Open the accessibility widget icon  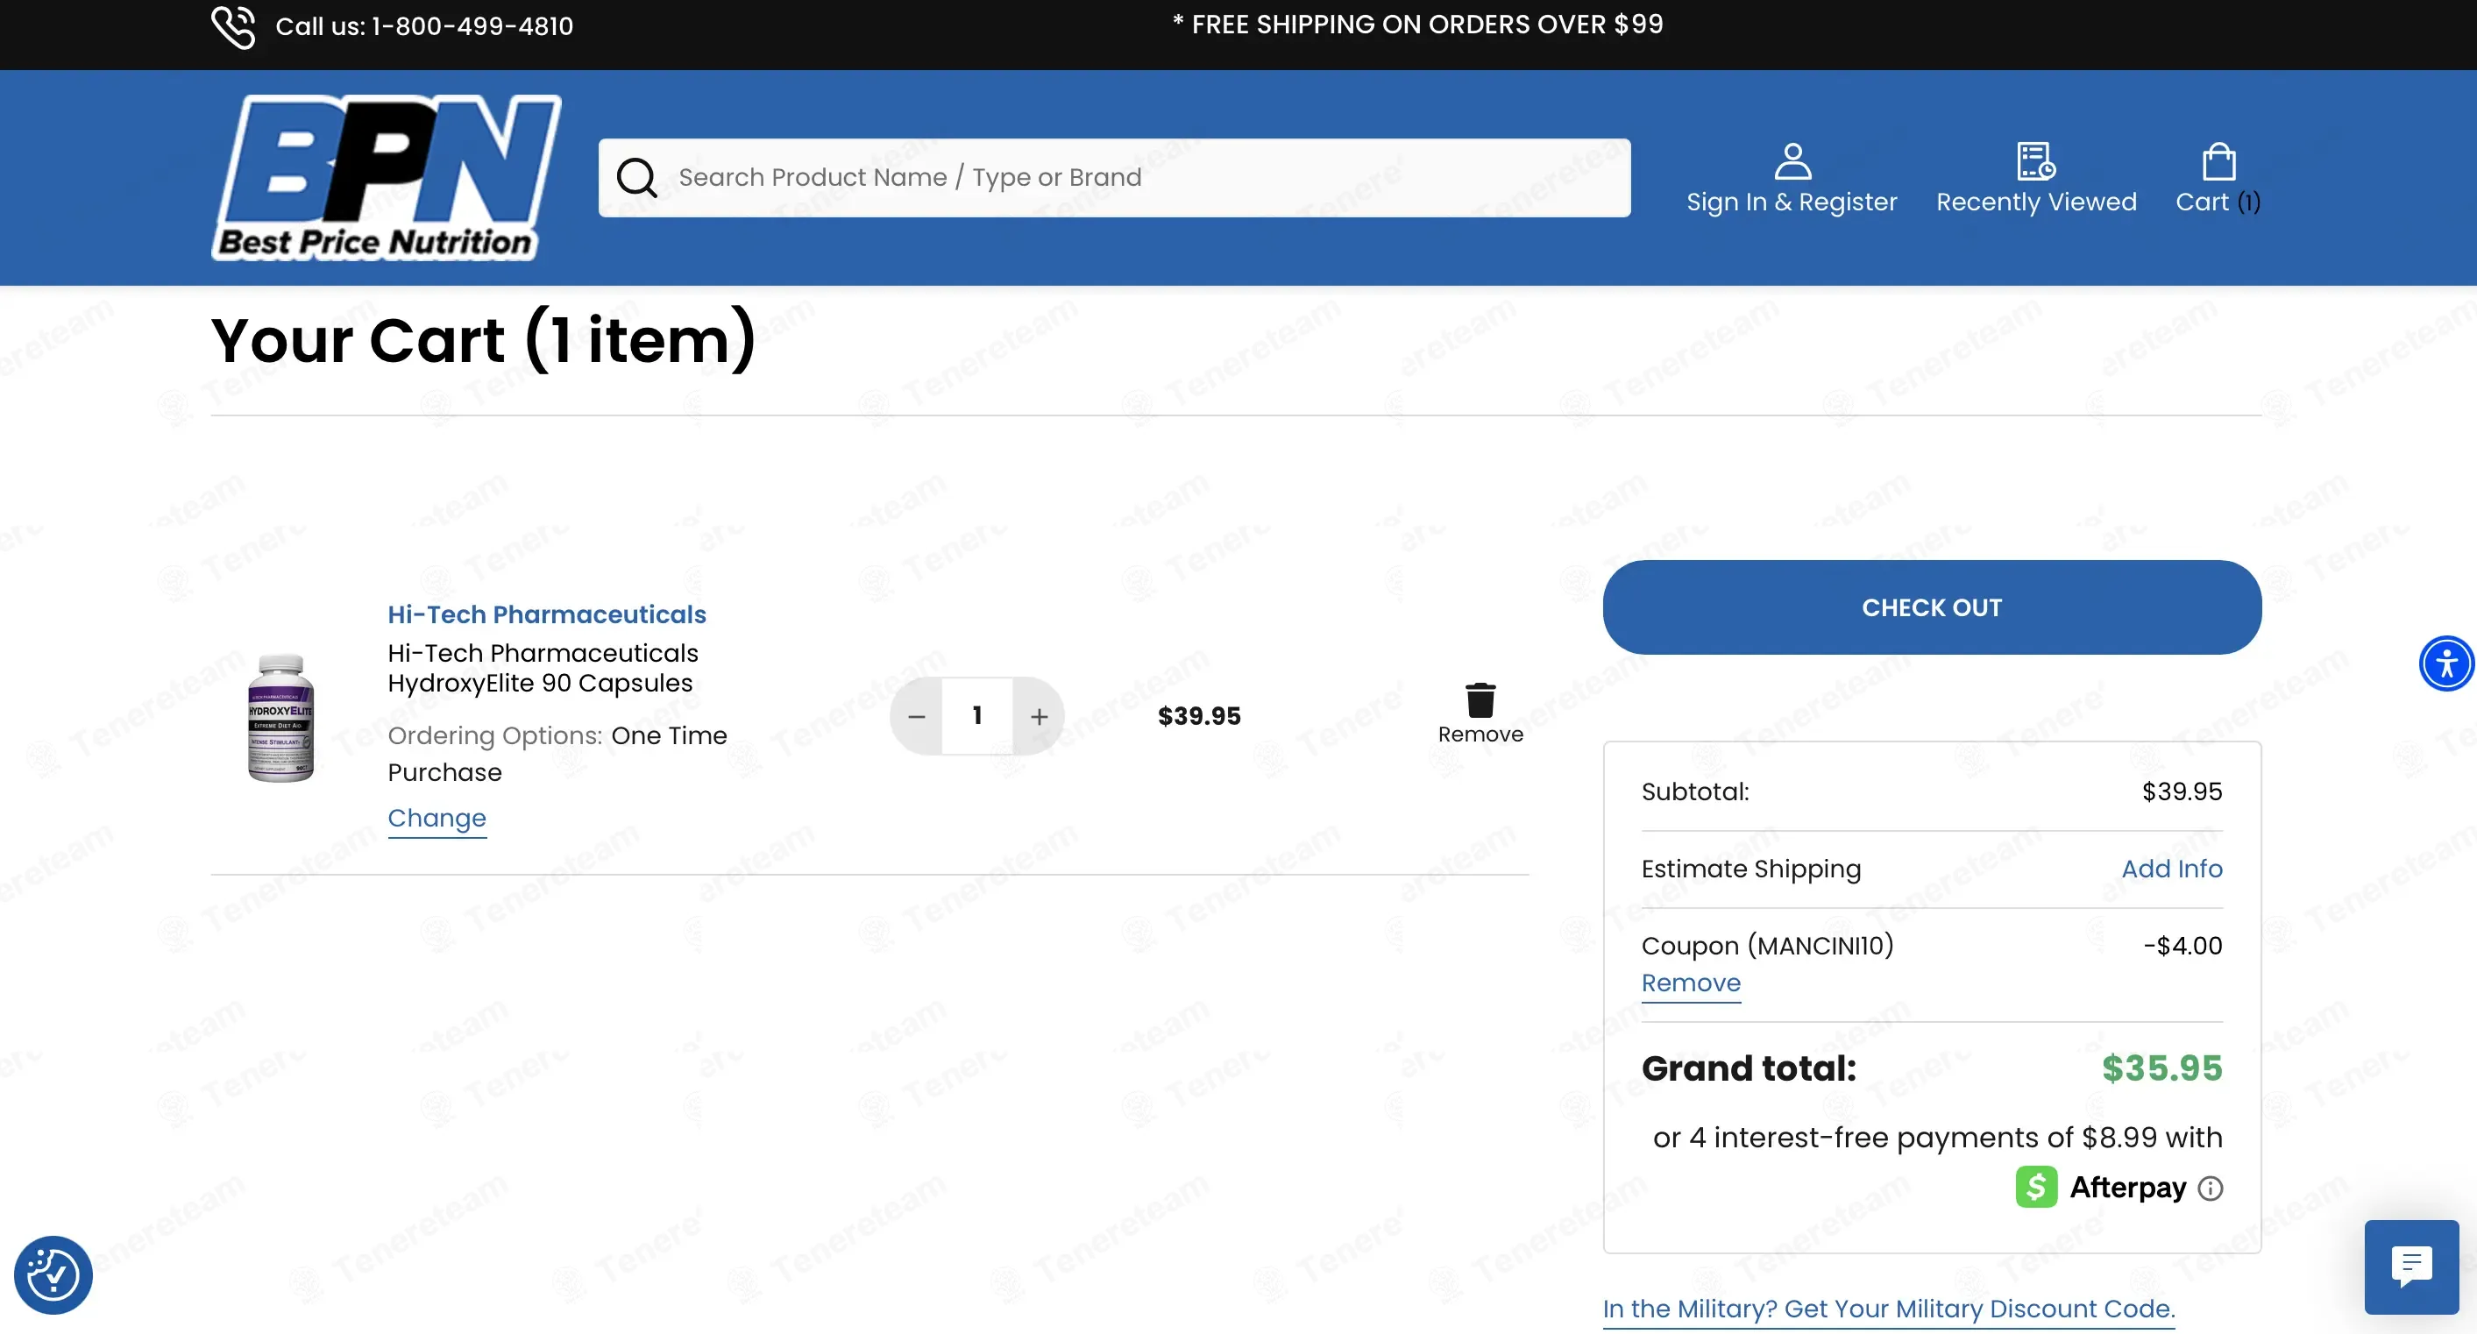pos(2446,663)
